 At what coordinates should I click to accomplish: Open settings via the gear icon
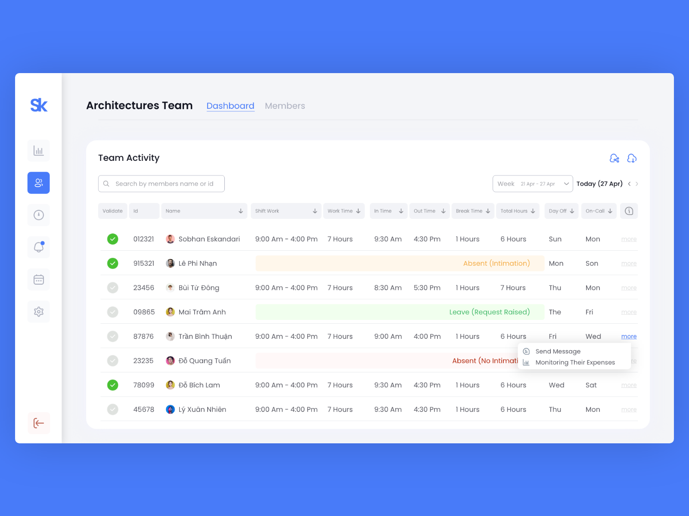38,312
